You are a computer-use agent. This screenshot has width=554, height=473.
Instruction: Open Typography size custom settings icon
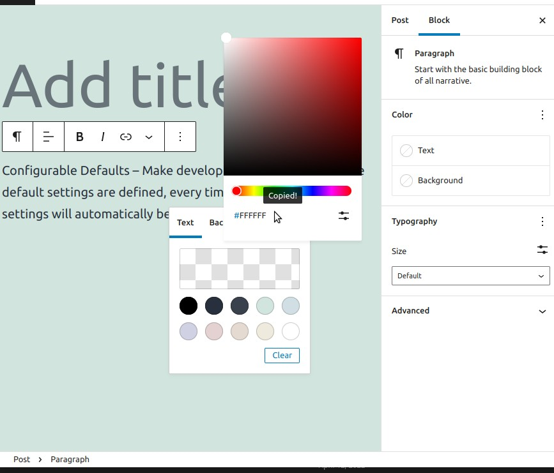coord(542,250)
